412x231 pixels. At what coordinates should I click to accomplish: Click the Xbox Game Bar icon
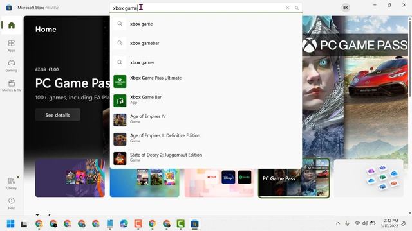tap(120, 101)
